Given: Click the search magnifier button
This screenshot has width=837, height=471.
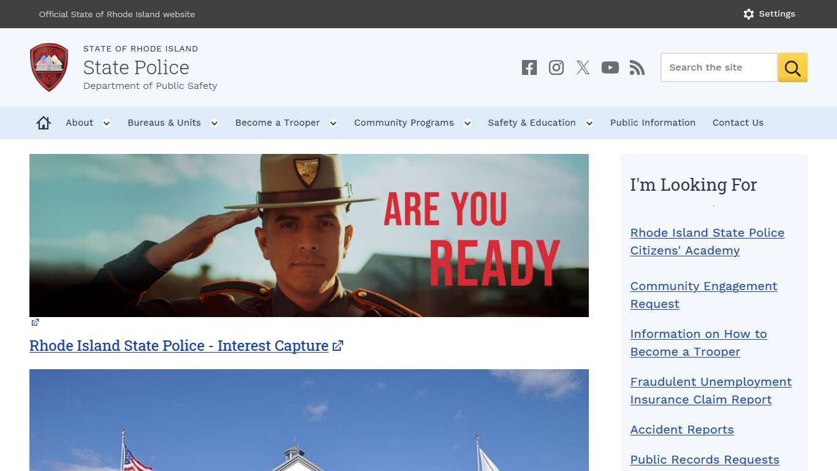Looking at the screenshot, I should 792,67.
